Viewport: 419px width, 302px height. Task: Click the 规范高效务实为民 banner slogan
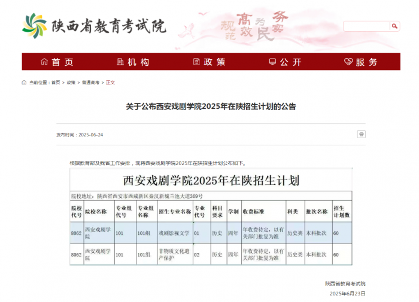tap(254, 26)
